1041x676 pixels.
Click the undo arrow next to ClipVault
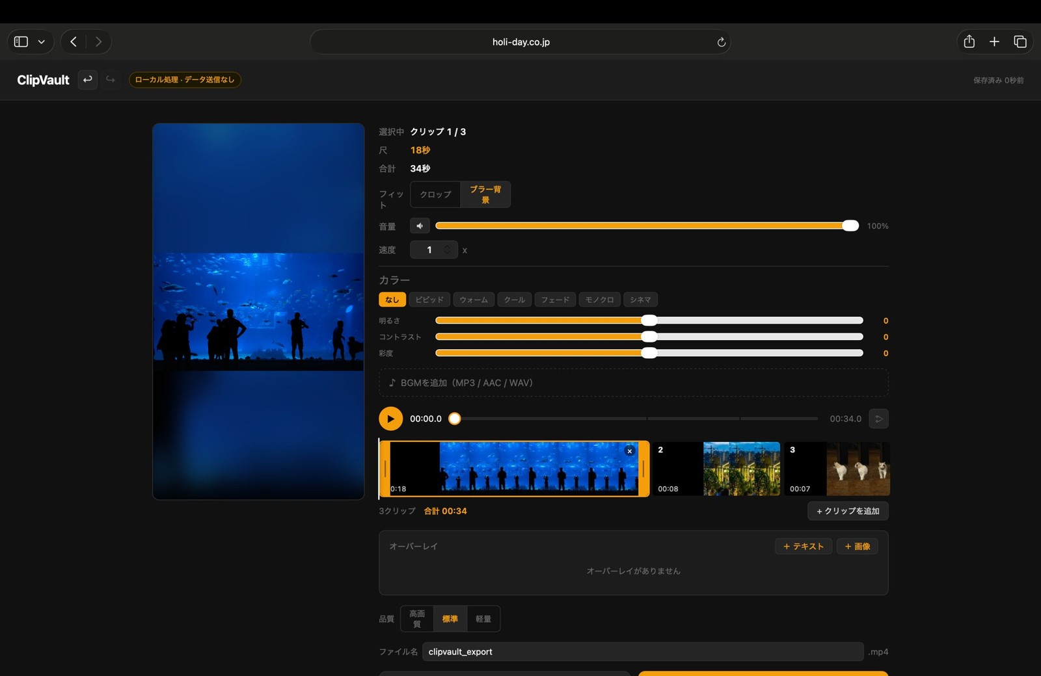tap(87, 79)
